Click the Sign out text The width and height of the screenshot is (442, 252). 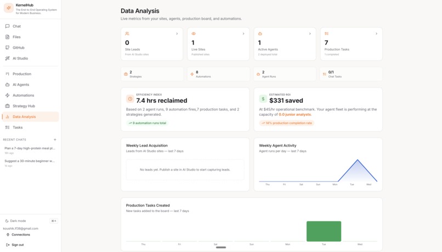[x=18, y=245]
